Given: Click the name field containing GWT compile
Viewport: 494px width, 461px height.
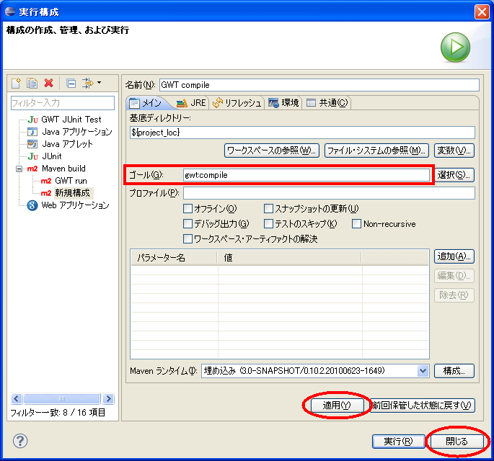Looking at the screenshot, I should tap(319, 85).
